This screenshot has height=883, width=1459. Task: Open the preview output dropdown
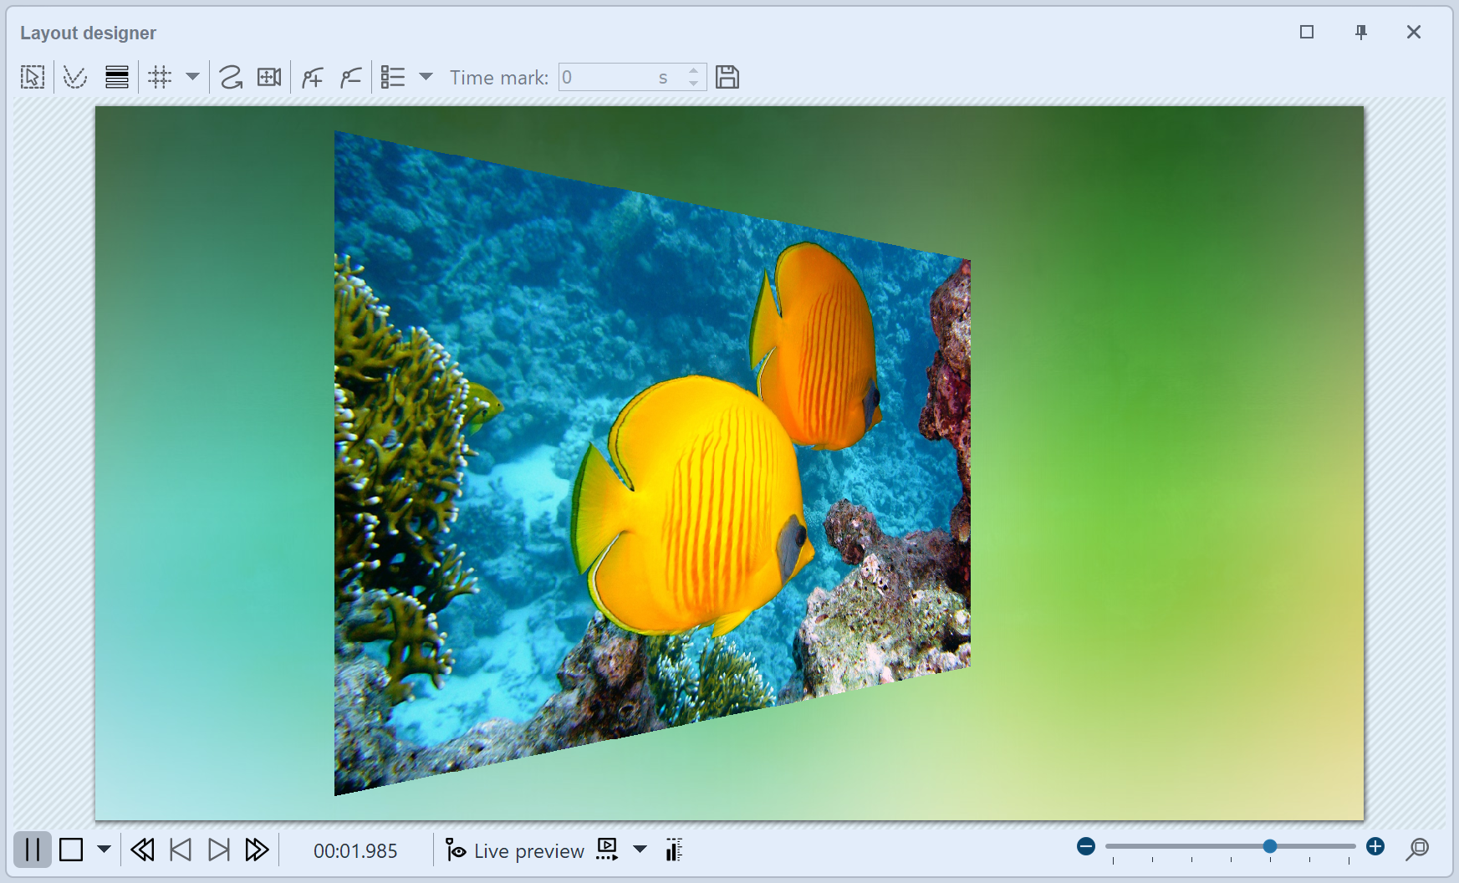point(640,850)
